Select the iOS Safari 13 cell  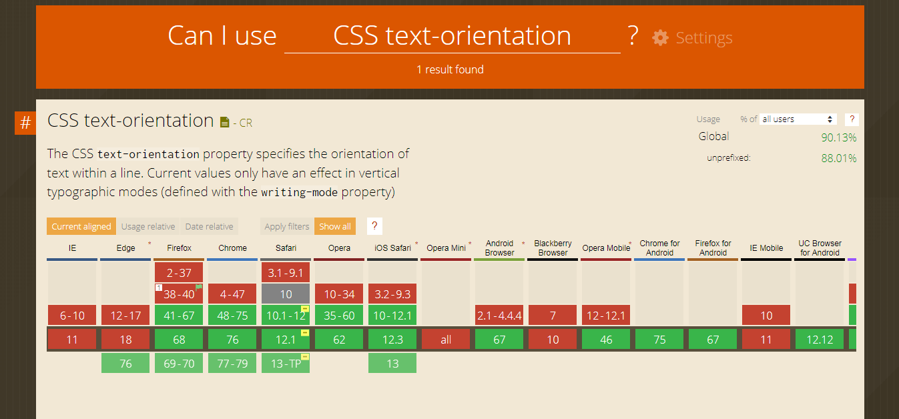point(392,364)
